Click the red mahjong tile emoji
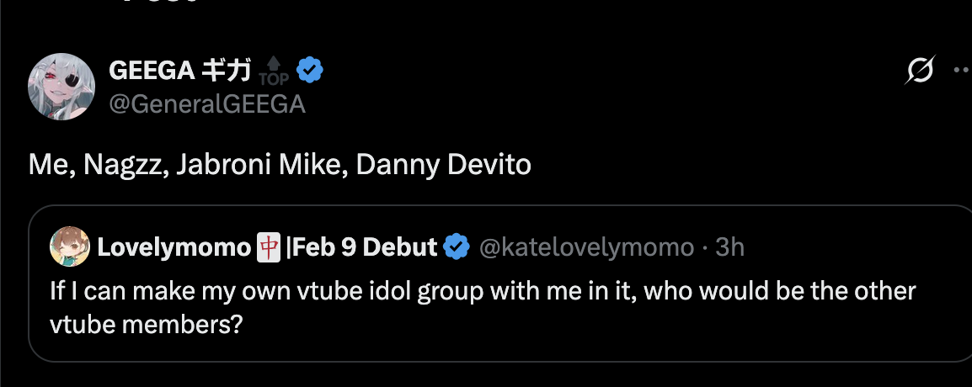972x387 pixels. 267,247
